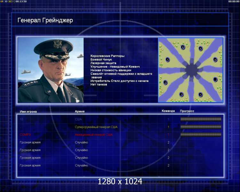Click the general's cap badge emblem
Screen dimensions: 240x192
pyautogui.click(x=58, y=44)
